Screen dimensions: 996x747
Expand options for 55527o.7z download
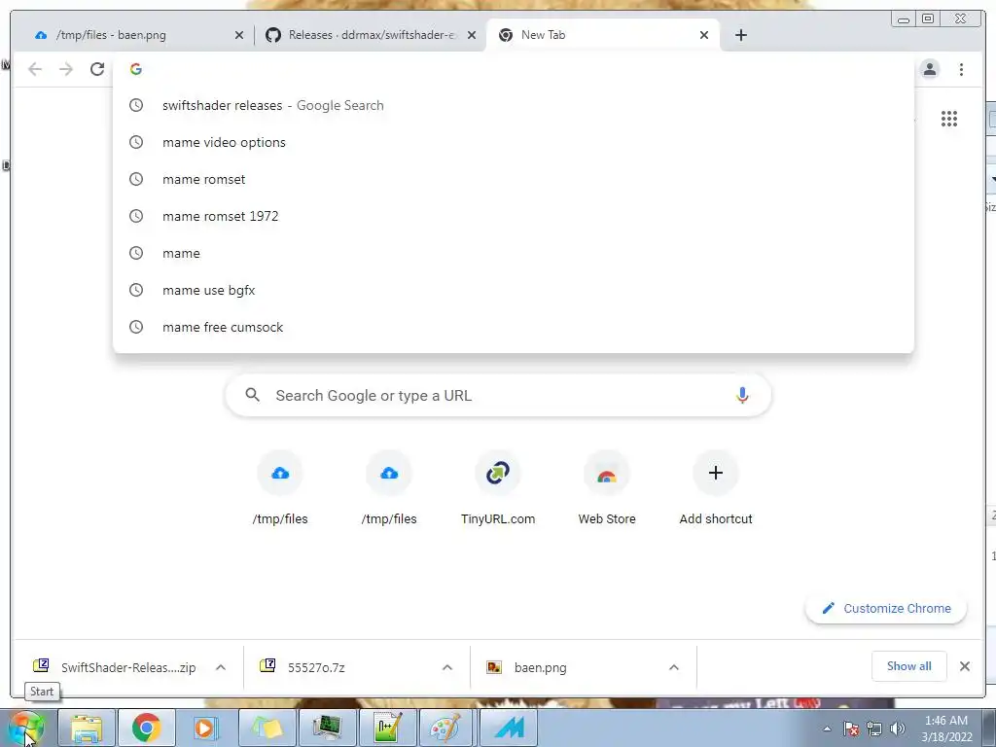pos(447,667)
